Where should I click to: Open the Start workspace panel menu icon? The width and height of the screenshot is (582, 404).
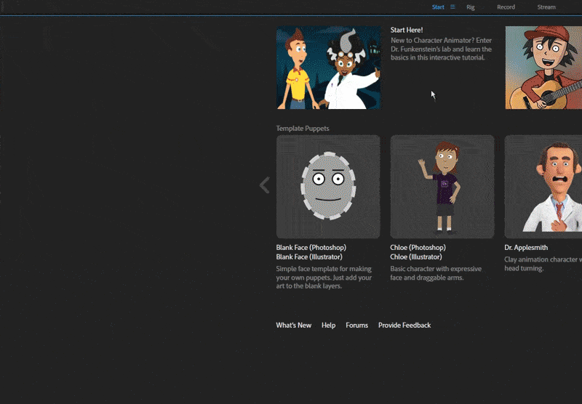453,7
